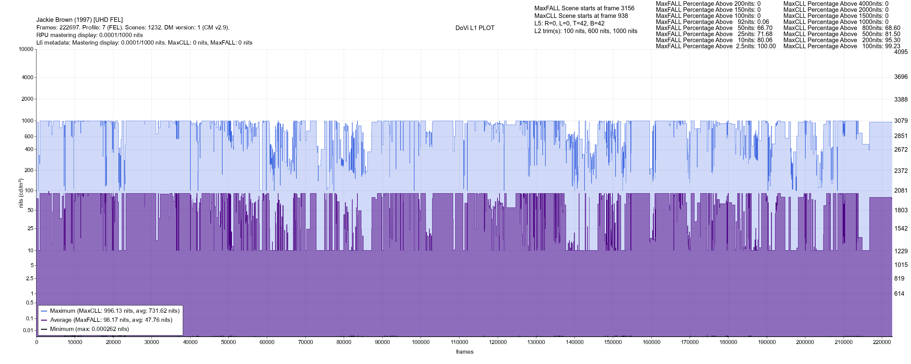Click the 10000 nits y-axis tick label
Image resolution: width=911 pixels, height=364 pixels.
pyautogui.click(x=26, y=49)
